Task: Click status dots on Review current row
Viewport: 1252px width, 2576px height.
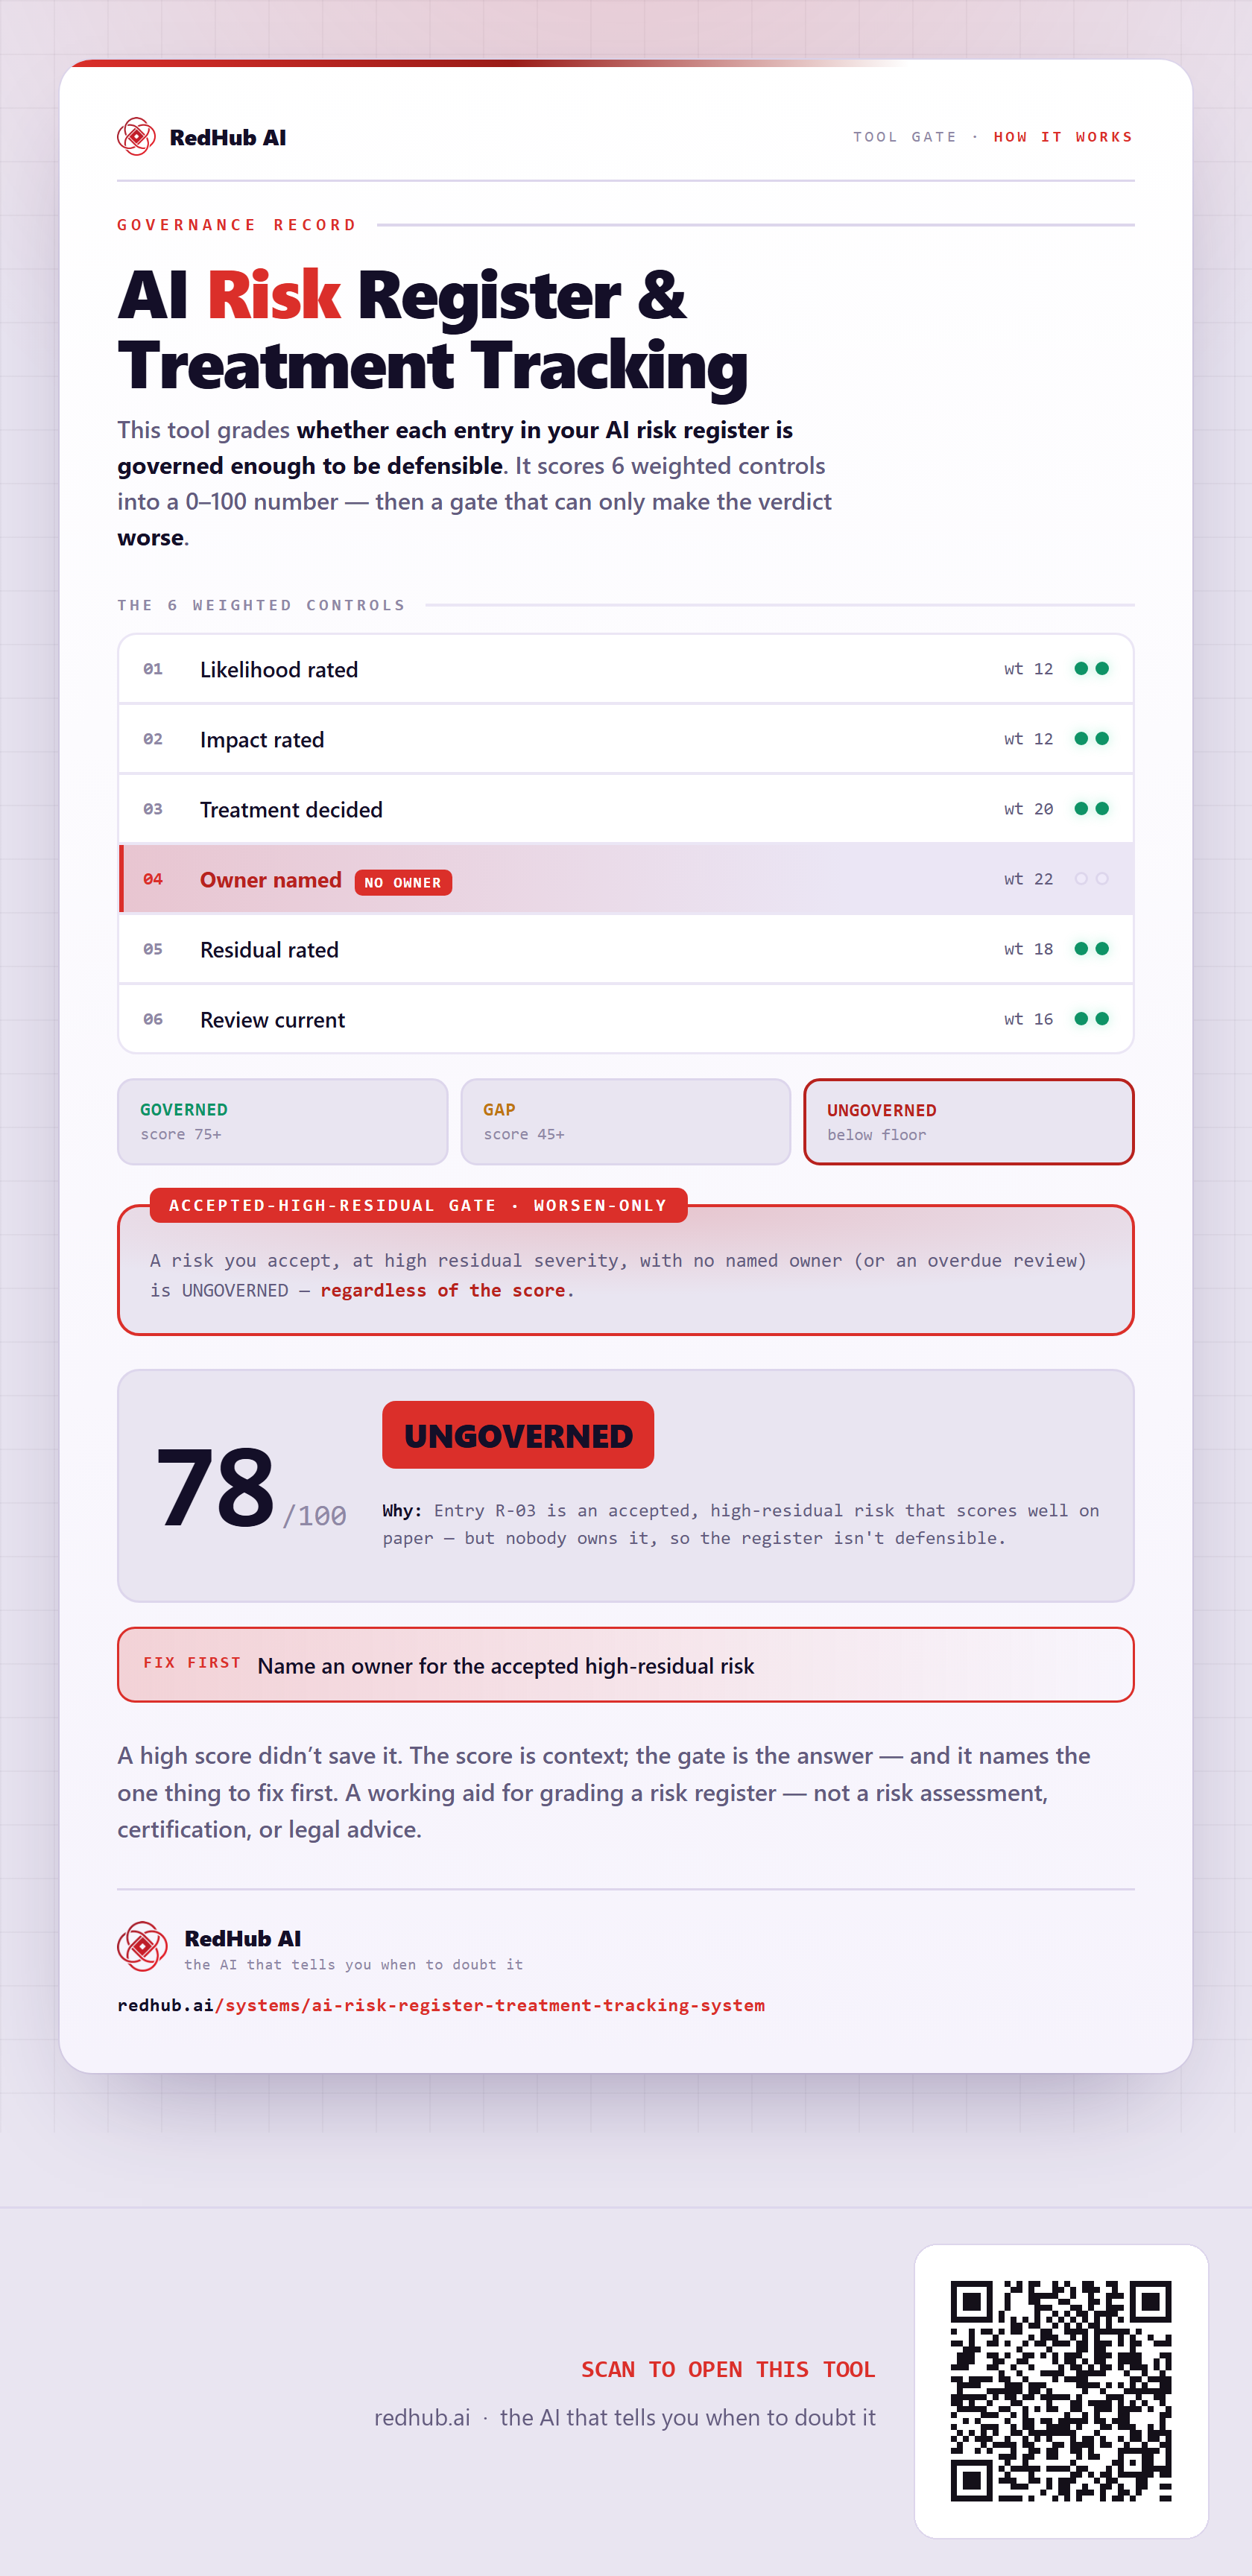Action: 1091,1019
